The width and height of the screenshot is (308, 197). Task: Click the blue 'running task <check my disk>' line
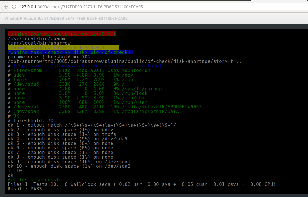click(71, 52)
